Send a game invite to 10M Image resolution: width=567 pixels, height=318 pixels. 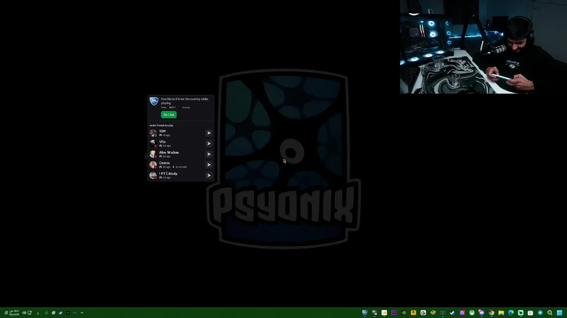[x=209, y=133]
